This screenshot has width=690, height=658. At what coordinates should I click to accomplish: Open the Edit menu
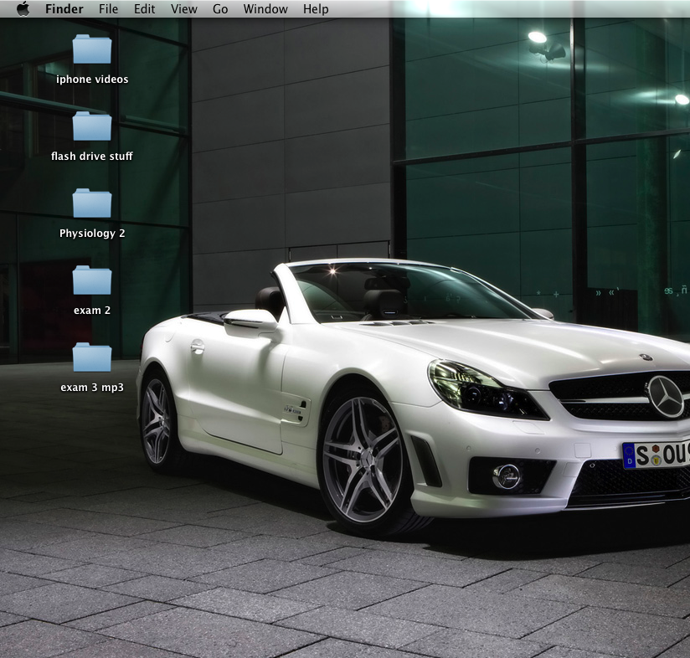pos(145,9)
